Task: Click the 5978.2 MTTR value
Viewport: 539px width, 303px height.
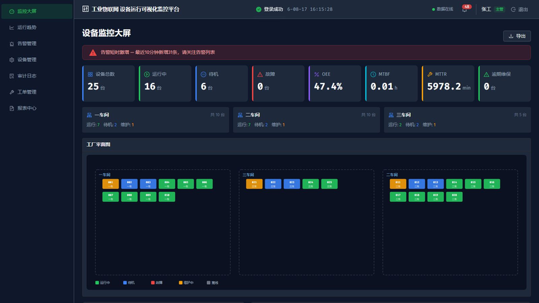Action: click(444, 87)
